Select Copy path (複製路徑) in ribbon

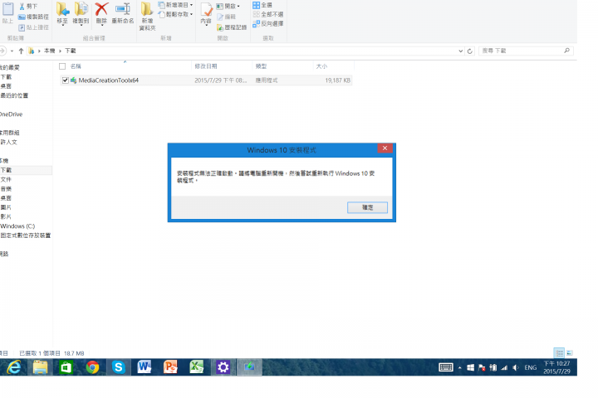tap(33, 17)
